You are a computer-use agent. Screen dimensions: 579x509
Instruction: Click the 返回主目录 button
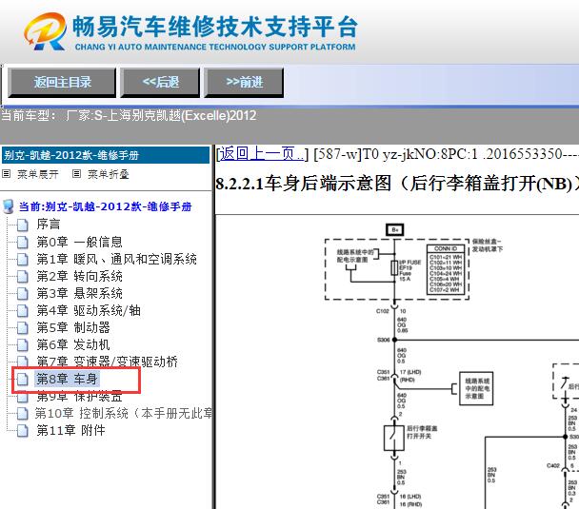point(62,82)
